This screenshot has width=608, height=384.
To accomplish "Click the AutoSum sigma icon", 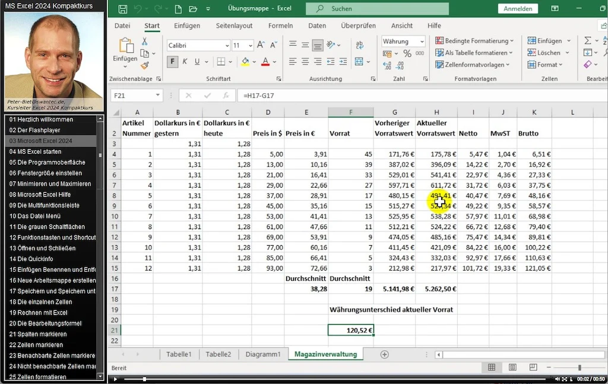I will pos(588,40).
